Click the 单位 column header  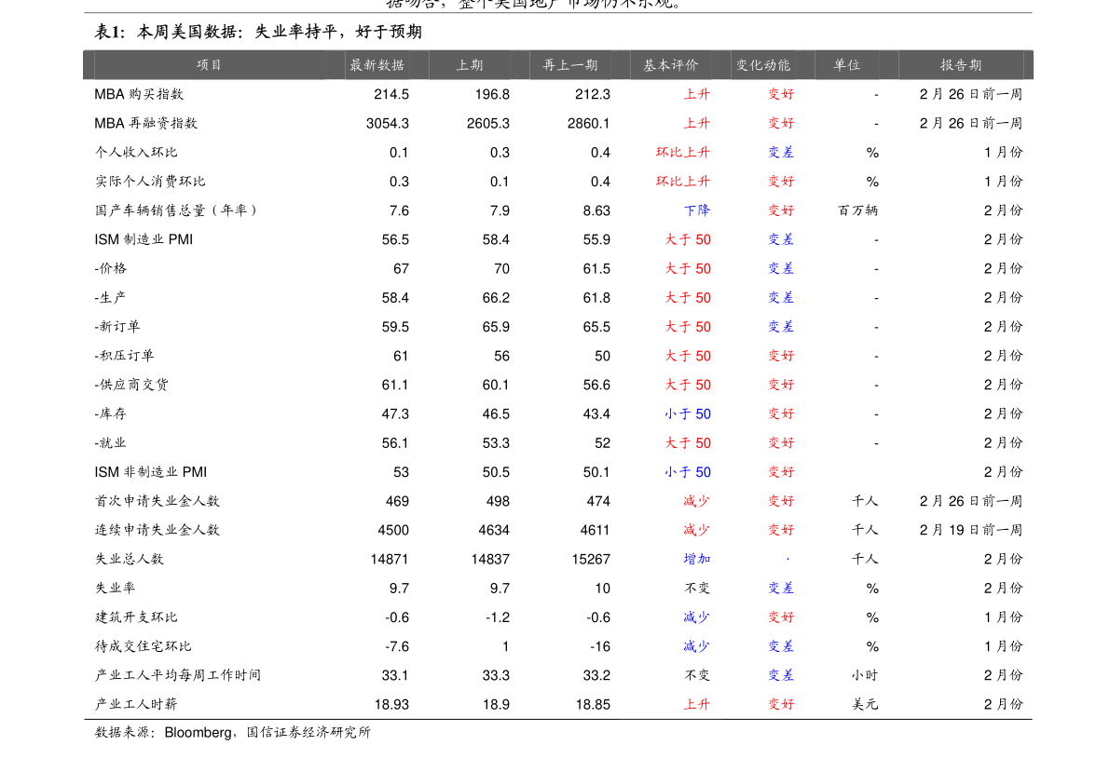[x=846, y=65]
